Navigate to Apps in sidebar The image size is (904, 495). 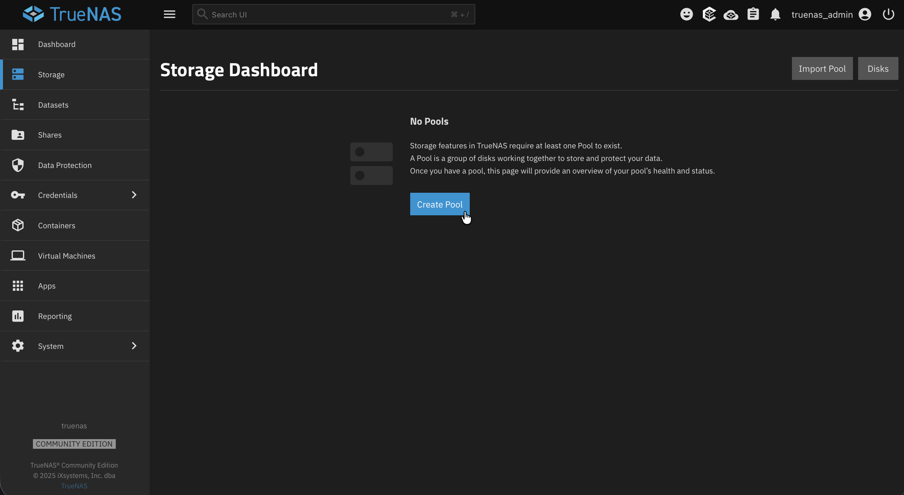47,286
